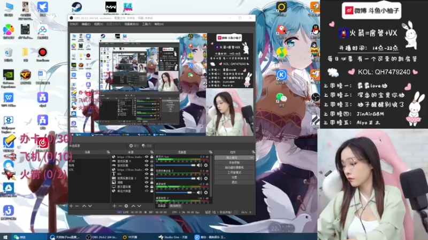Toggle visibility of the first browser URL source

coord(147,157)
